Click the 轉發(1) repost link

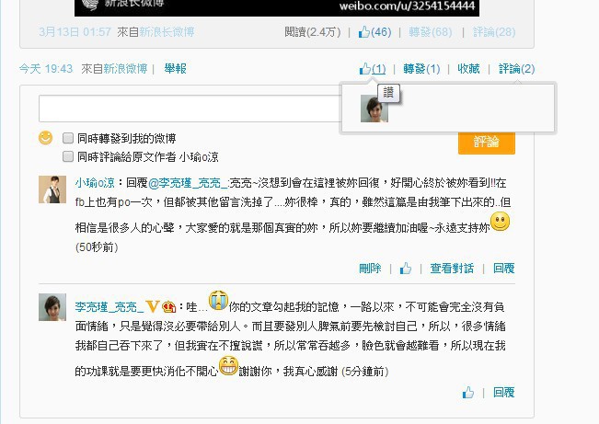(x=421, y=69)
